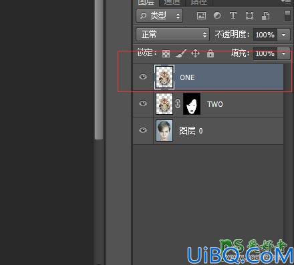The width and height of the screenshot is (294, 265).
Task: Select the 图层 0 thumbnail
Action: pyautogui.click(x=164, y=131)
